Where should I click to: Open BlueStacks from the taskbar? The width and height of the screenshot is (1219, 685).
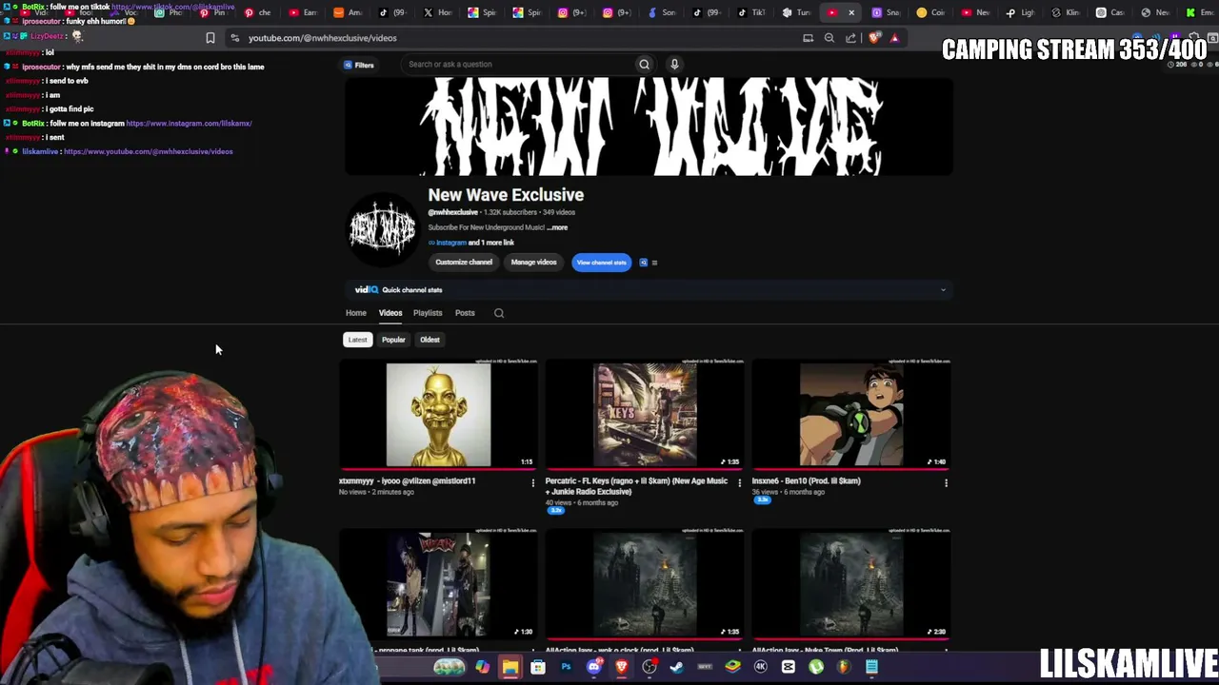coord(732,667)
